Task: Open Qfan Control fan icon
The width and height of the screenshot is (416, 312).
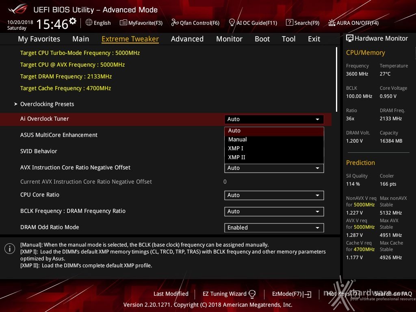Action: (175, 23)
